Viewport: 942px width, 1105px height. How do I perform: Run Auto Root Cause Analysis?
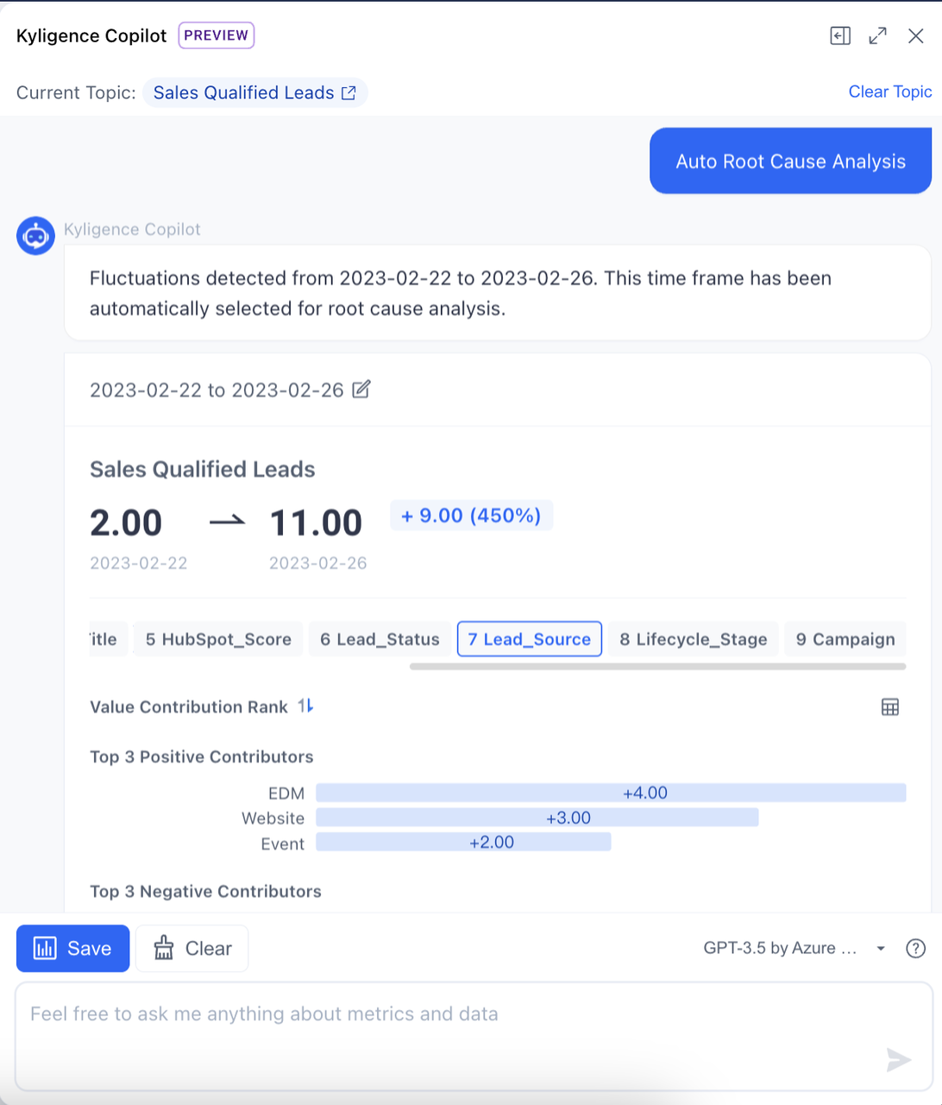789,161
